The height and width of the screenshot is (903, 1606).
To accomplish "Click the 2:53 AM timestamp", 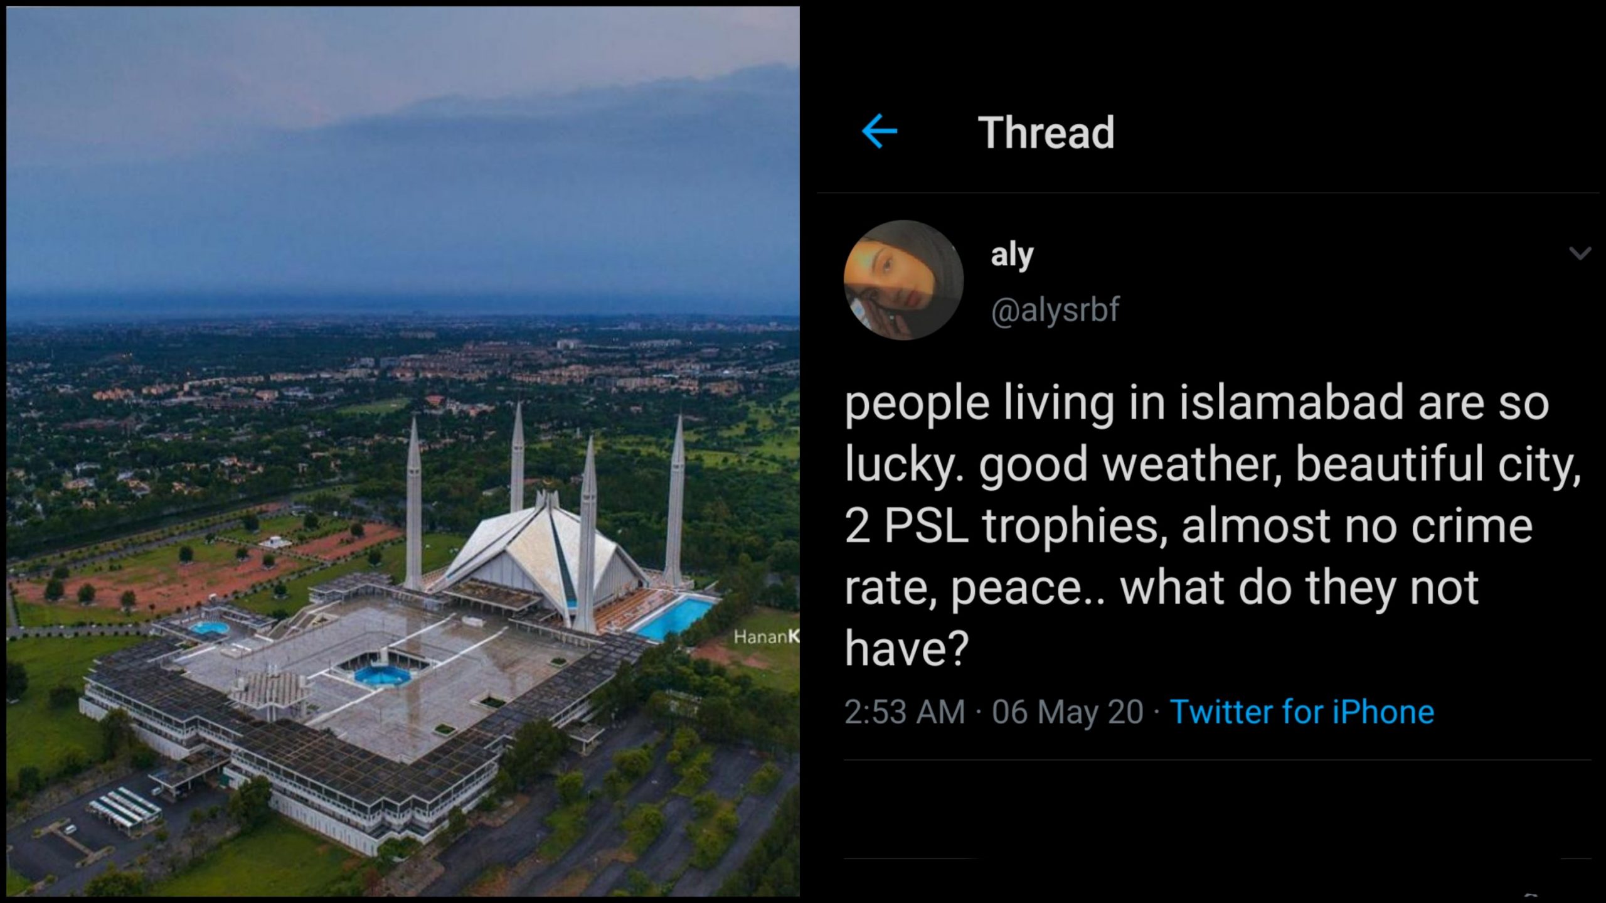I will click(904, 712).
